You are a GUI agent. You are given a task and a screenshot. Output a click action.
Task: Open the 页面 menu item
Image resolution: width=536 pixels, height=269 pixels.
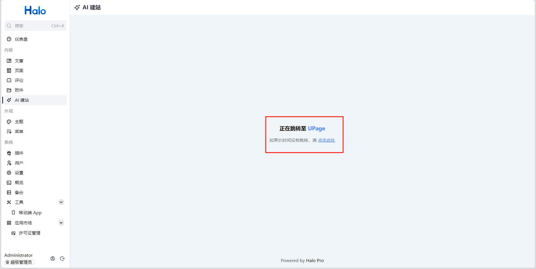35,70
